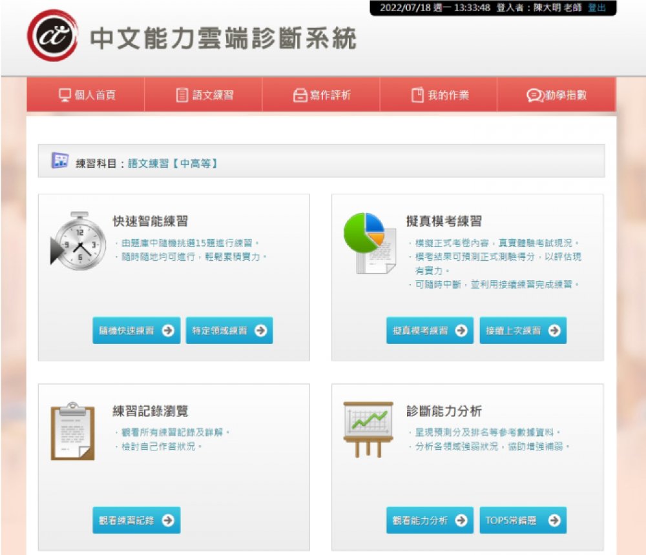This screenshot has height=555, width=646.
Task: Click the stopwatch icon for 快速智能練習
Action: (x=78, y=241)
